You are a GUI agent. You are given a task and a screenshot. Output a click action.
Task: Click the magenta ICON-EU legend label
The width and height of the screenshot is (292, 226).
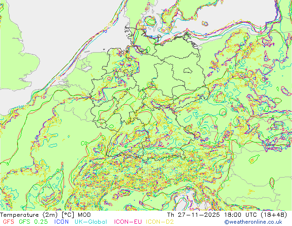tap(128, 222)
